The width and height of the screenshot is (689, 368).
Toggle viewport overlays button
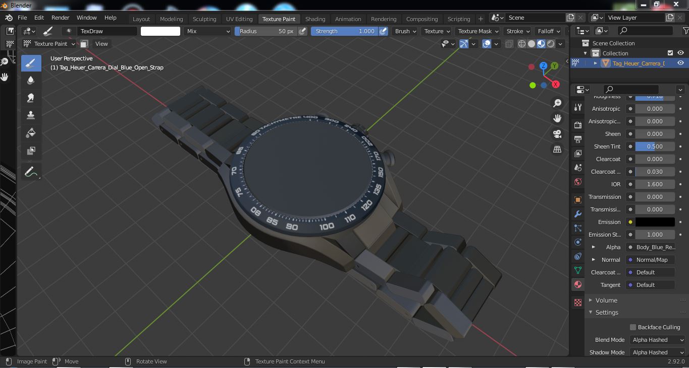click(487, 44)
